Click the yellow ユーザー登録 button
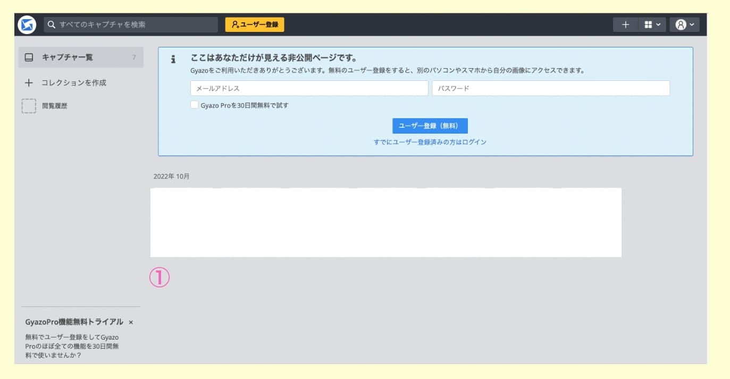 pos(255,24)
